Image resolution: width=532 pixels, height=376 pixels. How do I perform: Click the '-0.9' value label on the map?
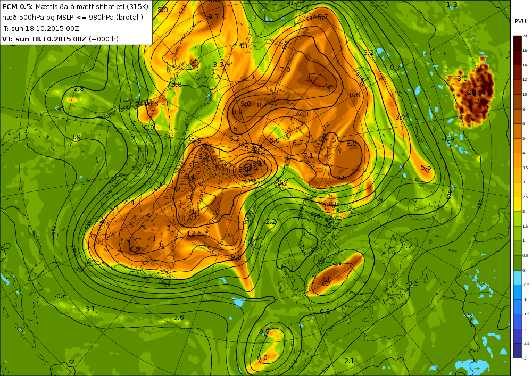click(148, 128)
